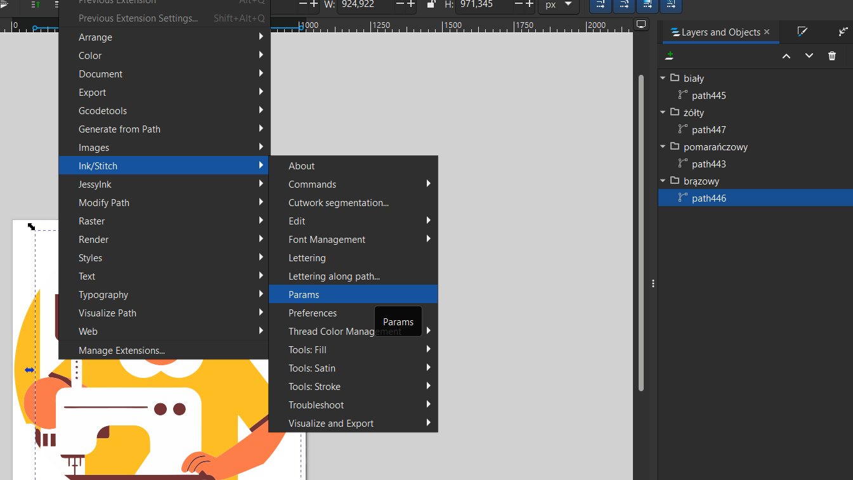The image size is (853, 480).
Task: Open the Fill and Stroke panel tab
Action: [802, 32]
